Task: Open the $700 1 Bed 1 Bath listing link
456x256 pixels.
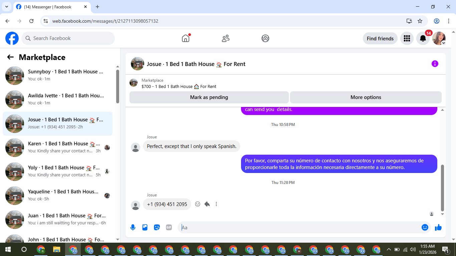Action: [x=179, y=86]
